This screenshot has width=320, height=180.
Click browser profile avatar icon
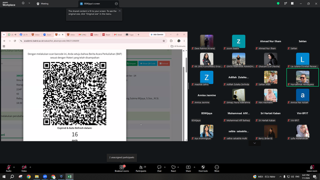tap(179, 41)
